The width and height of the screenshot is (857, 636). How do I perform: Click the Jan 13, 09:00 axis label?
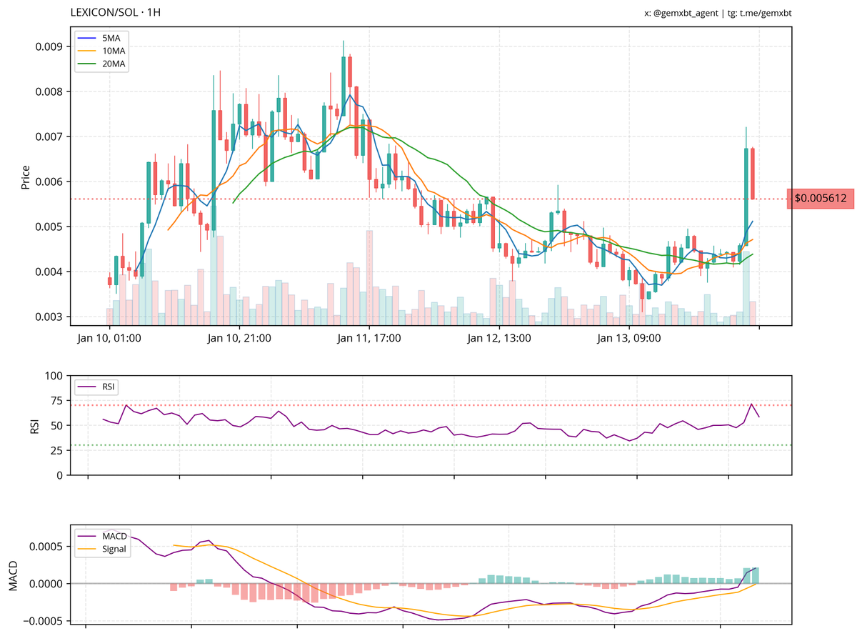(628, 338)
